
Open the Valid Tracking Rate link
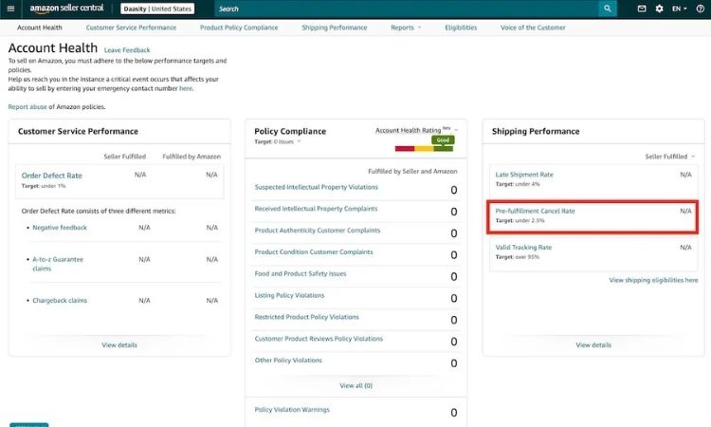point(523,248)
